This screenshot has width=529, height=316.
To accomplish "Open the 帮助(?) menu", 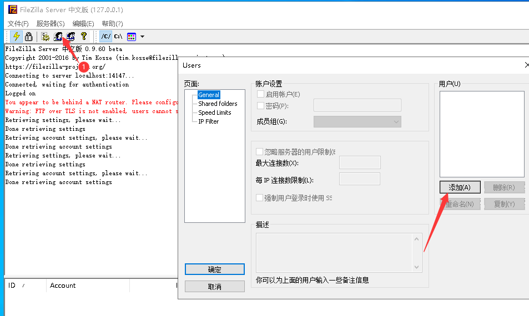I will [x=112, y=24].
